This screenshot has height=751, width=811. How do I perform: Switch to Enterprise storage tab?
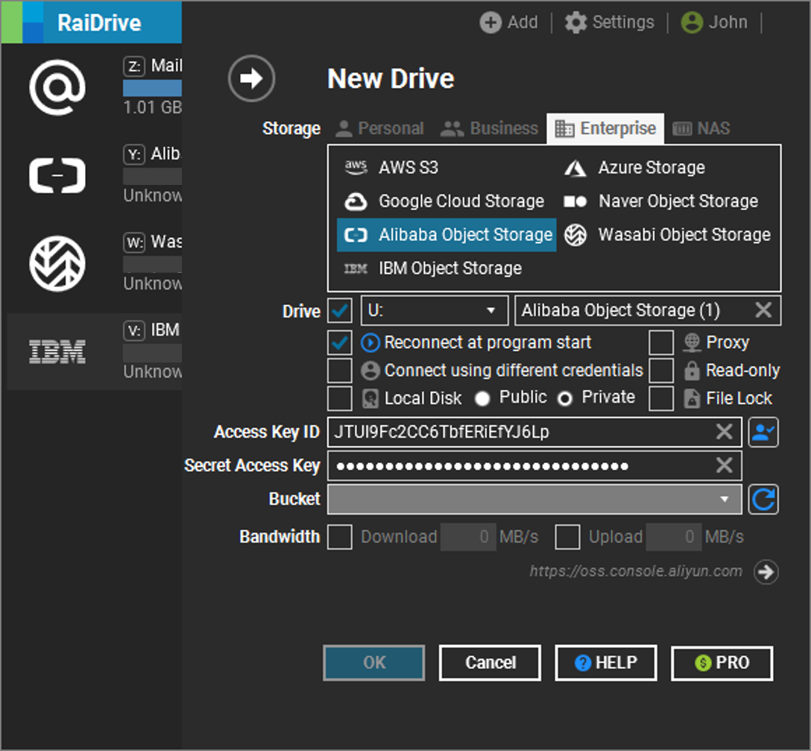(605, 128)
